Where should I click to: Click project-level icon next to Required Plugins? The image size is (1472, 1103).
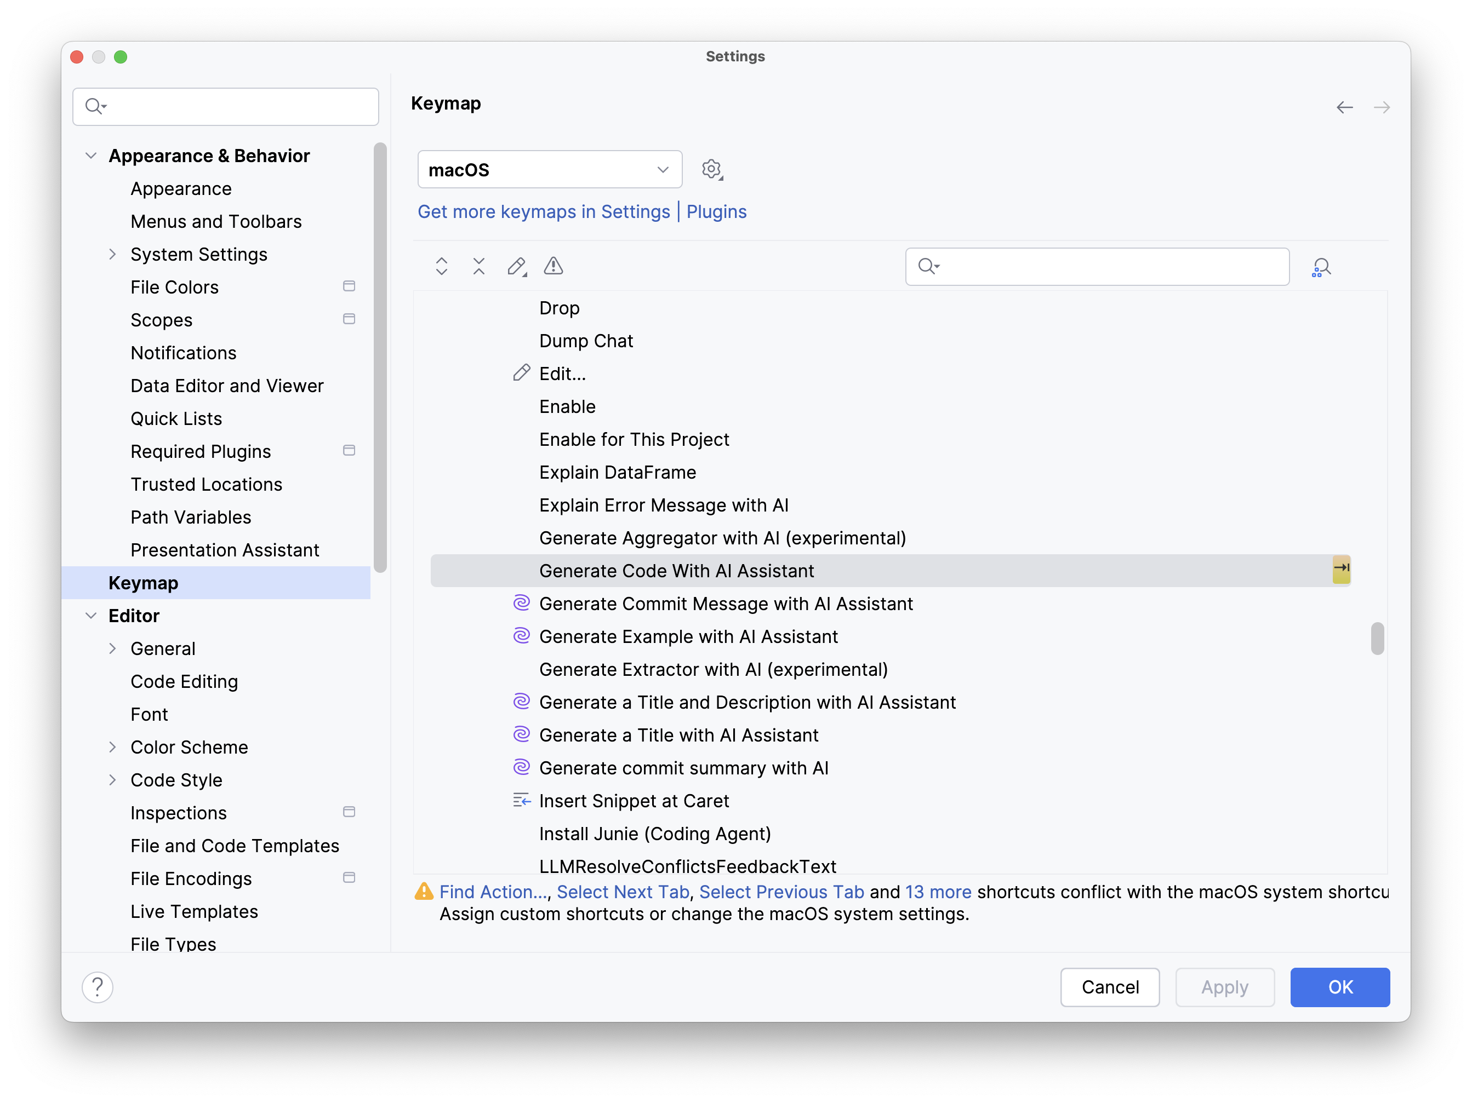pos(349,451)
